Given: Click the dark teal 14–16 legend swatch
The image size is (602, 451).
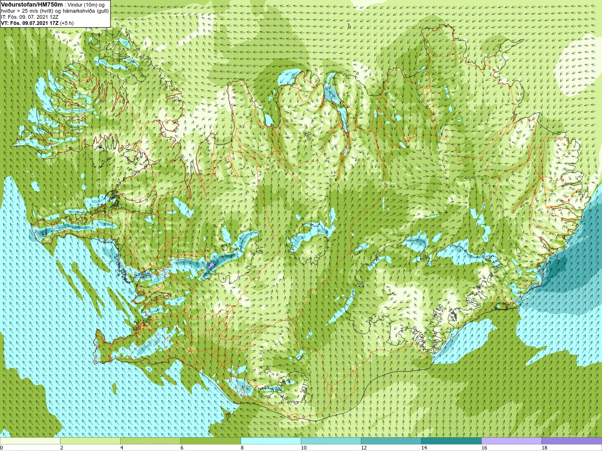Looking at the screenshot, I should point(451,441).
